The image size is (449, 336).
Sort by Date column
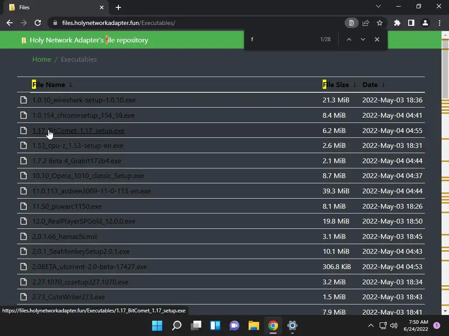374,84
